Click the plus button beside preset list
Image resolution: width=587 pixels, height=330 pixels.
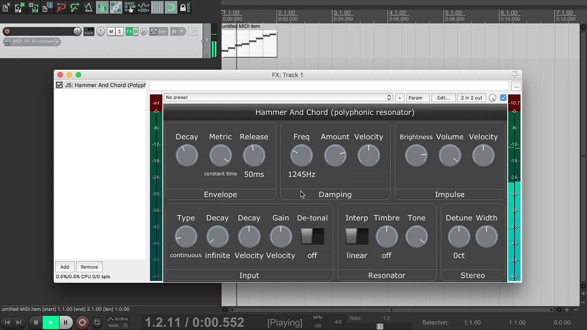tap(399, 98)
